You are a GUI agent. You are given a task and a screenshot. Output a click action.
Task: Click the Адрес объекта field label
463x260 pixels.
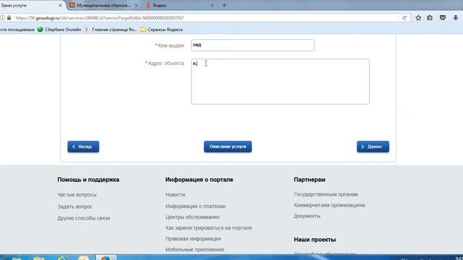click(165, 64)
